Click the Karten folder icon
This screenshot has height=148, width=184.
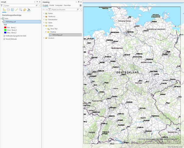click(46, 13)
